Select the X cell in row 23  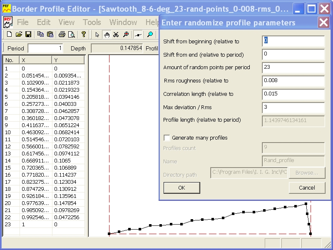36,225
